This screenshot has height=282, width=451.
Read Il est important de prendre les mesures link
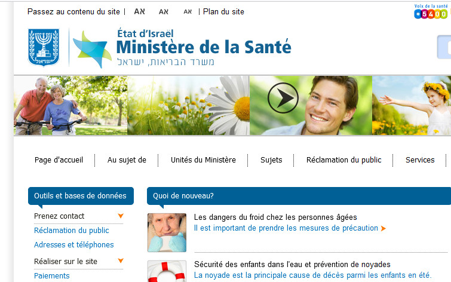[286, 228]
